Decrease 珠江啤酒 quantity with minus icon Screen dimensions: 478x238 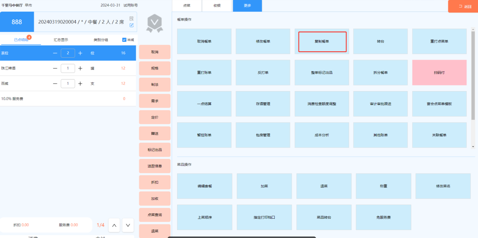point(55,68)
